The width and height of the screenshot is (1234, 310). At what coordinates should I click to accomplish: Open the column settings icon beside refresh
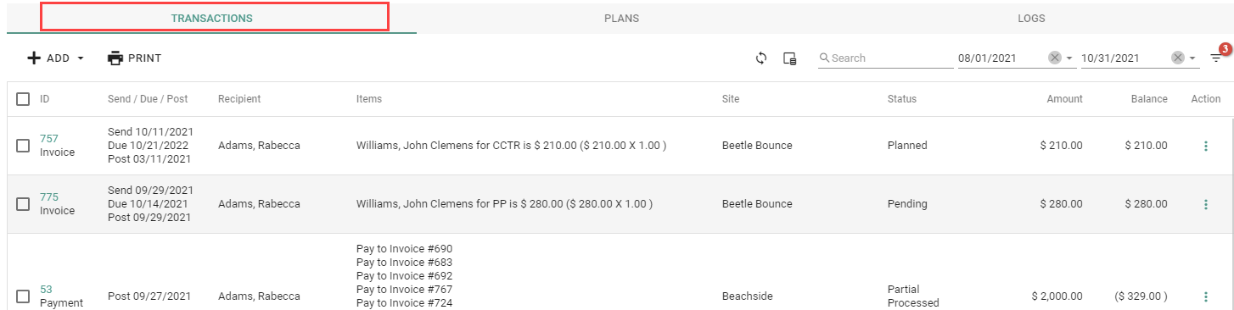789,58
